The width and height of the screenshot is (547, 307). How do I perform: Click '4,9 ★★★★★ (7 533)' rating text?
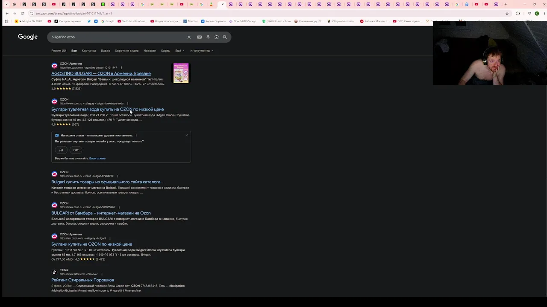click(66, 89)
